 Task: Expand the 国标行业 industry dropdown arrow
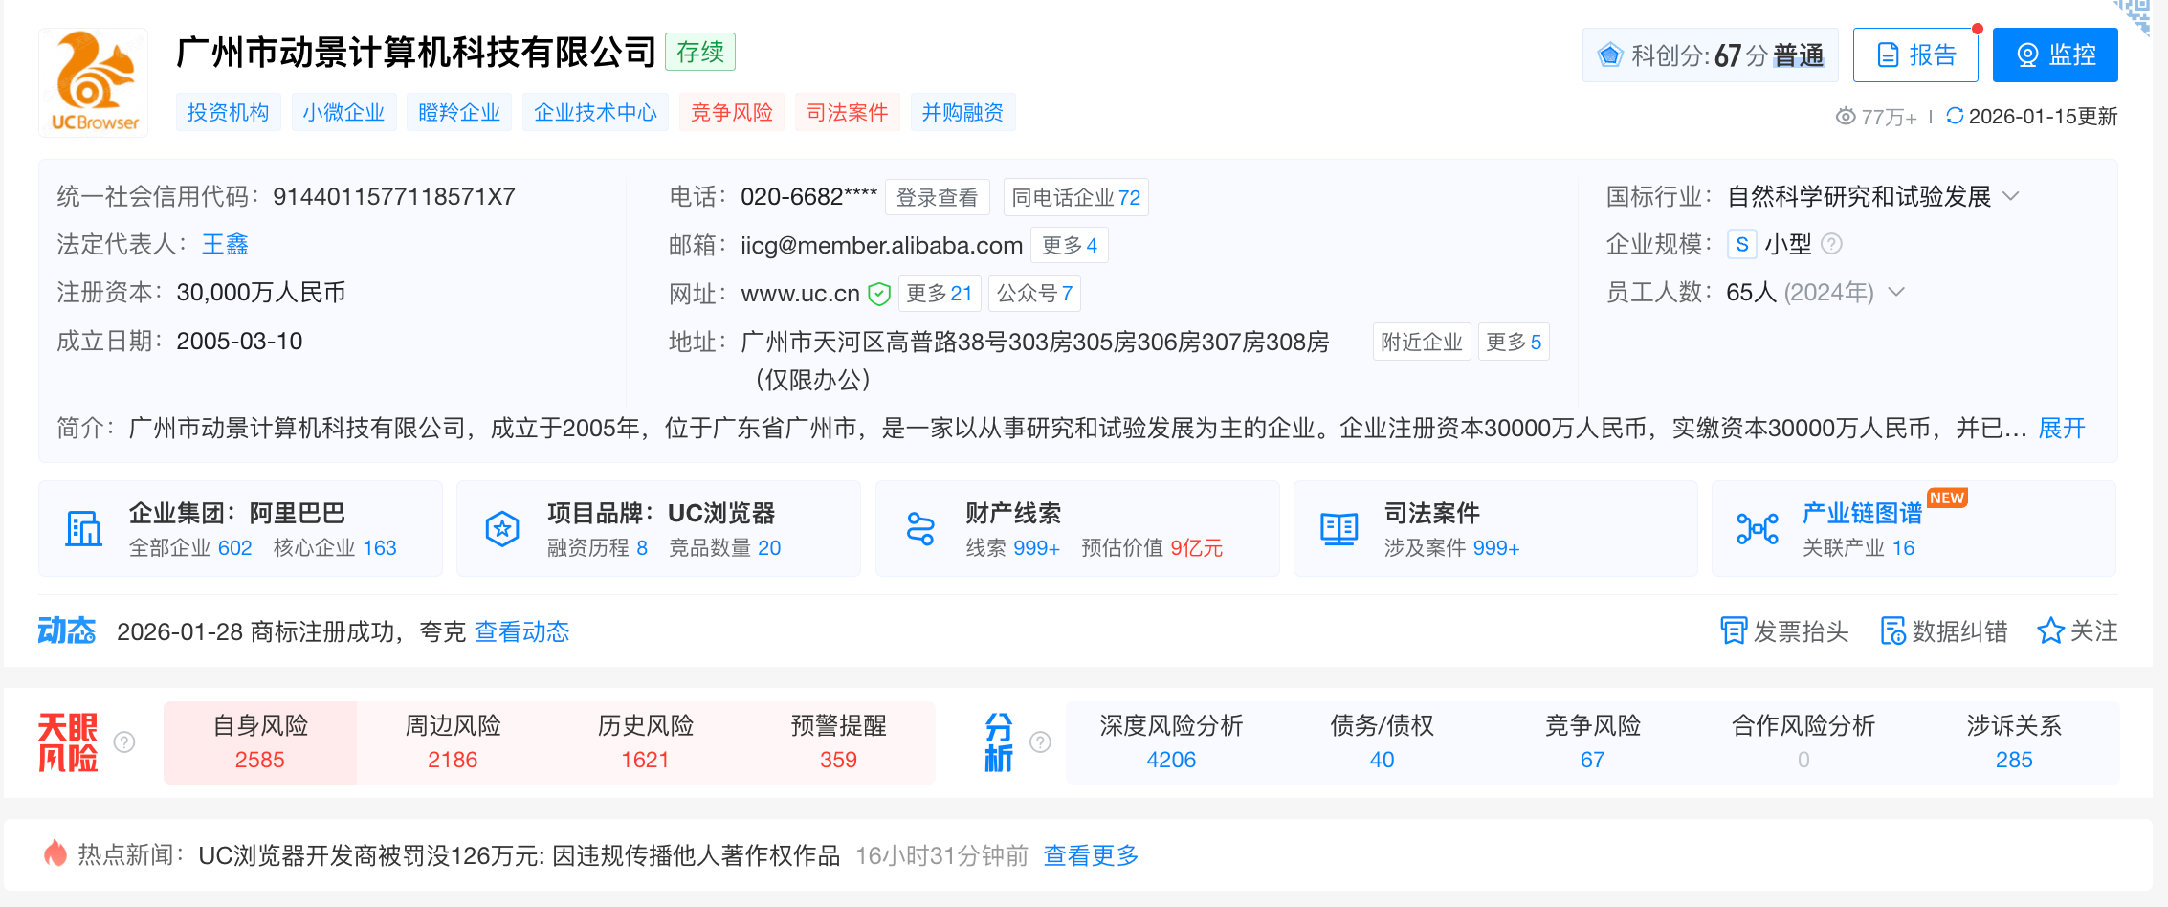pyautogui.click(x=2012, y=195)
